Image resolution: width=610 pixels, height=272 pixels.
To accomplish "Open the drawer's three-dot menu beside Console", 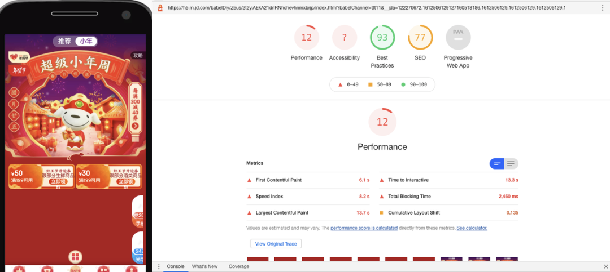I will pos(158,266).
